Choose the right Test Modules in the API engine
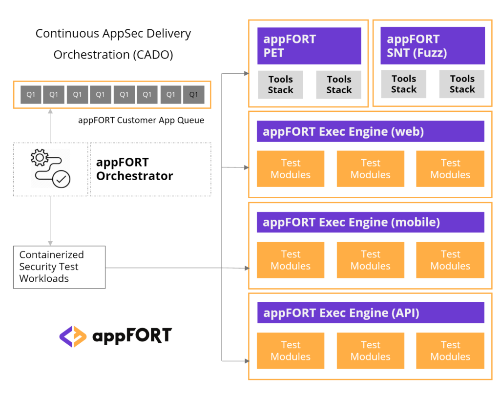Screen dimensions: 500x397 point(450,351)
